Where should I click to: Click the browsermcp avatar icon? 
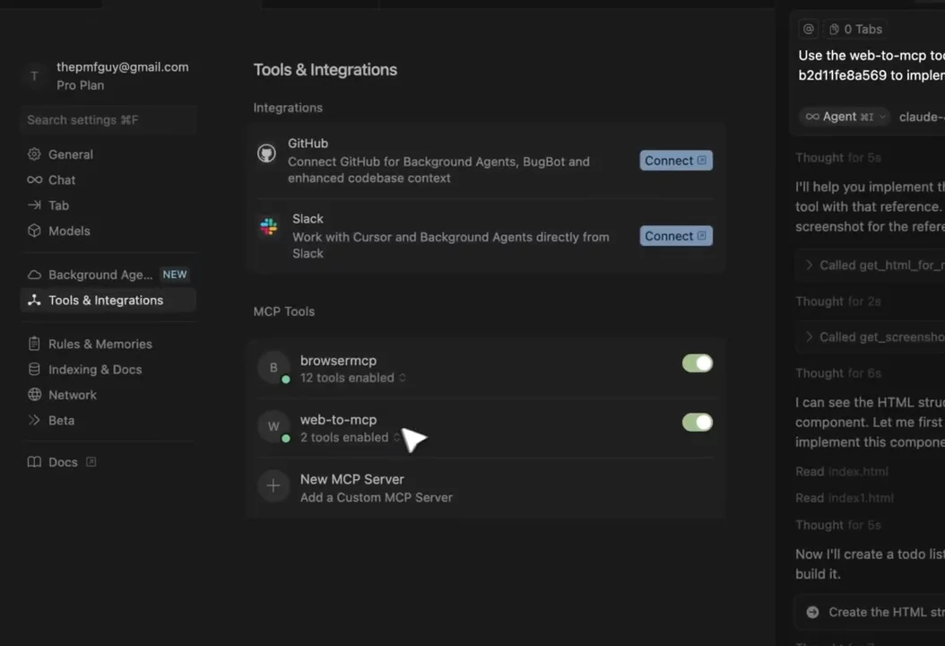click(x=273, y=368)
